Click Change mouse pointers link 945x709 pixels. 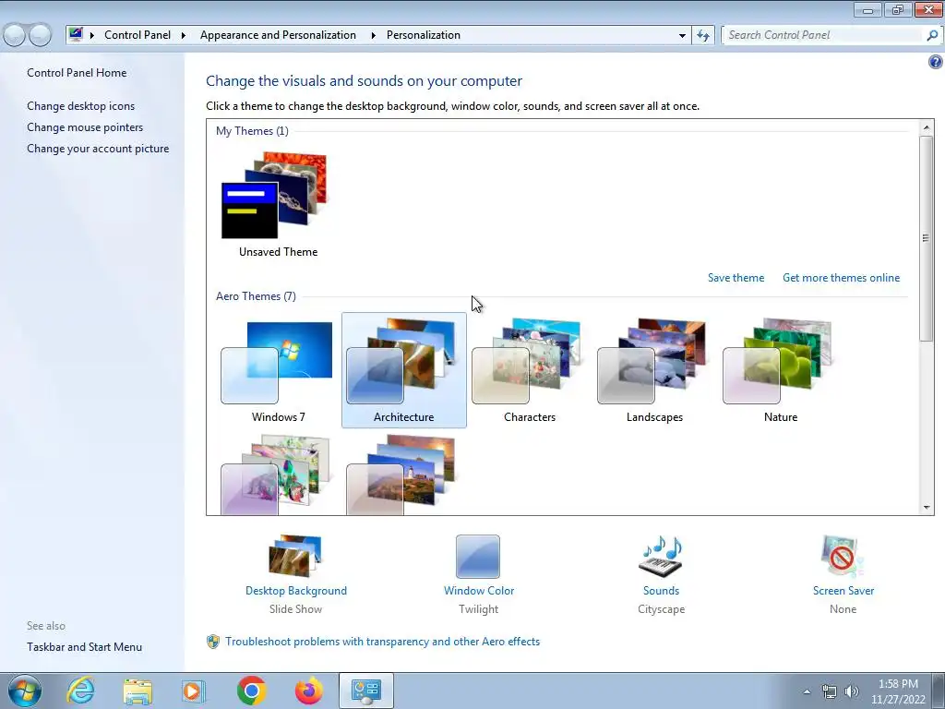85,127
